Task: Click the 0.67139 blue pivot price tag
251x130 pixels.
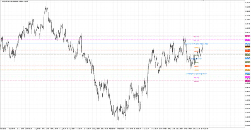Action: [x=247, y=59]
